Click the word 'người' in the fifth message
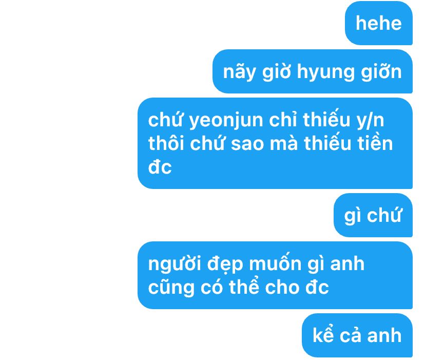Viewport: 425px width, 360px height. click(175, 264)
